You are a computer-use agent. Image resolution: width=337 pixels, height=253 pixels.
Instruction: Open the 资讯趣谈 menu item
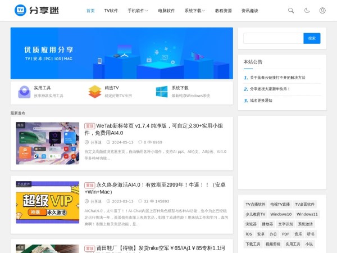250,11
